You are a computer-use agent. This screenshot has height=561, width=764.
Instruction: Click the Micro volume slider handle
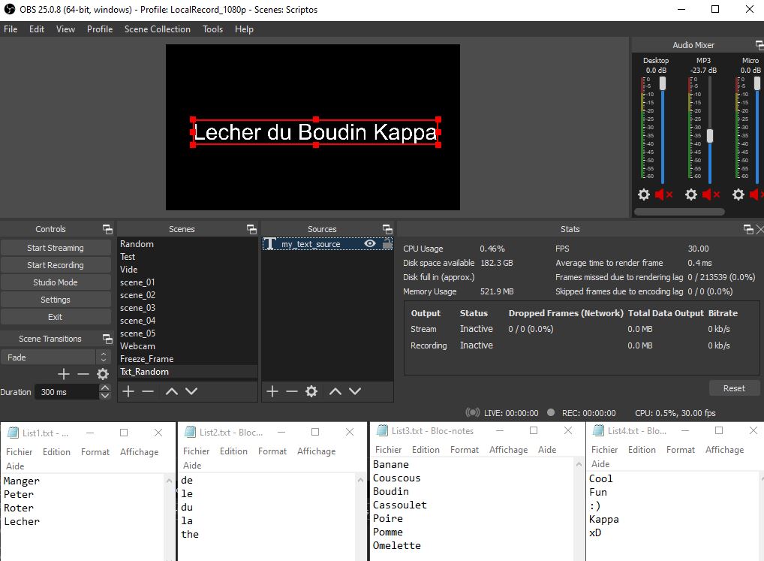pyautogui.click(x=757, y=83)
